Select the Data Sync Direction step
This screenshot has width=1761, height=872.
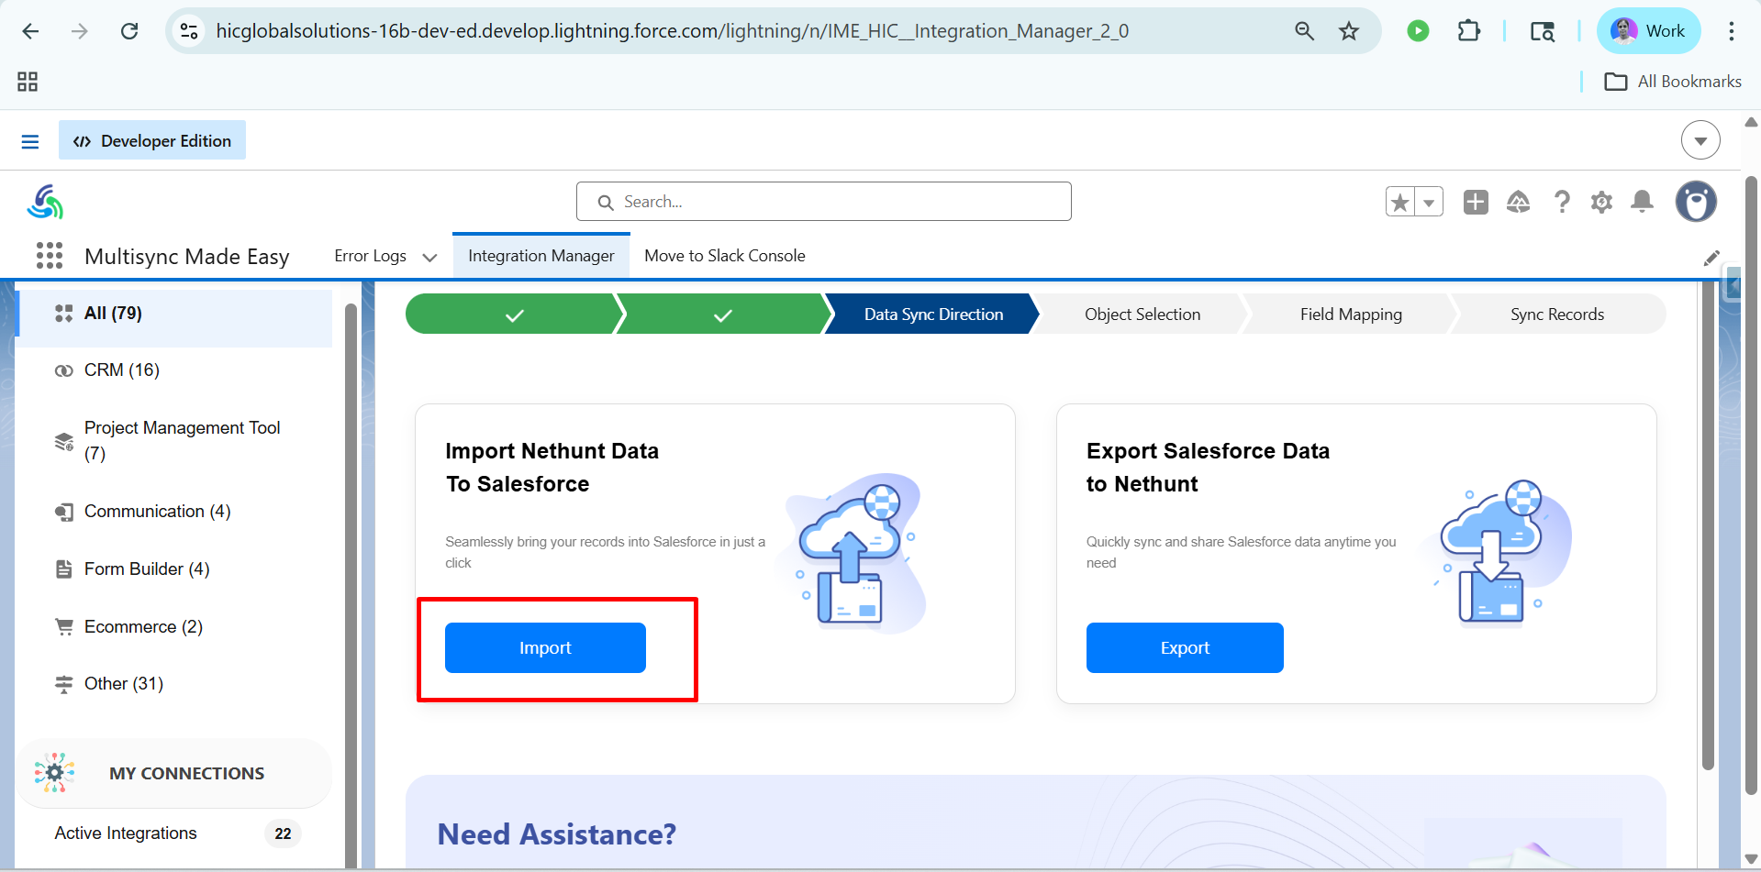coord(933,315)
